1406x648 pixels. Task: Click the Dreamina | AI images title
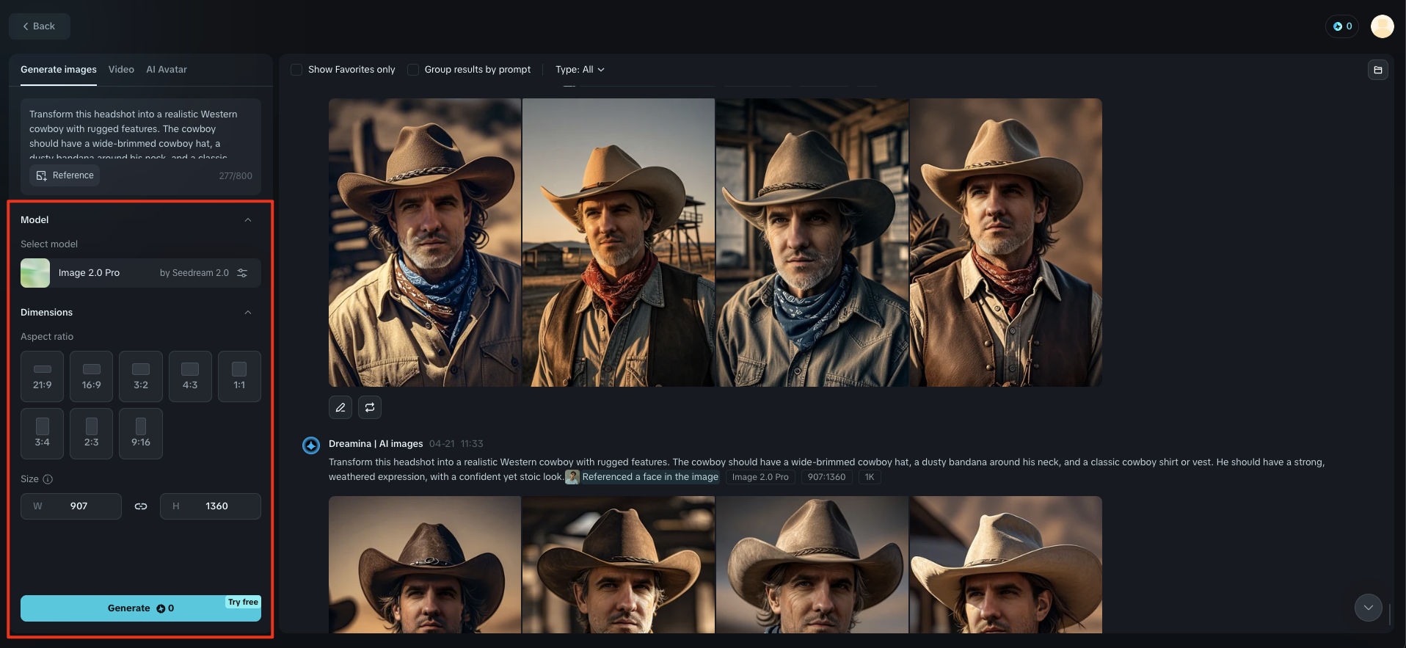click(x=376, y=444)
